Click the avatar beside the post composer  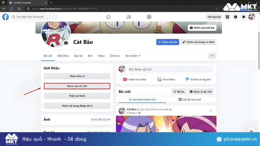(x=122, y=69)
